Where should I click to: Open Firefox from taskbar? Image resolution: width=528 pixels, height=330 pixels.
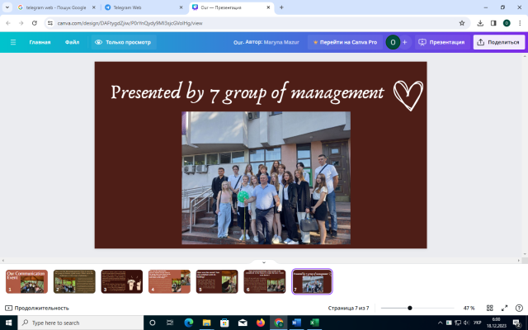pos(261,323)
